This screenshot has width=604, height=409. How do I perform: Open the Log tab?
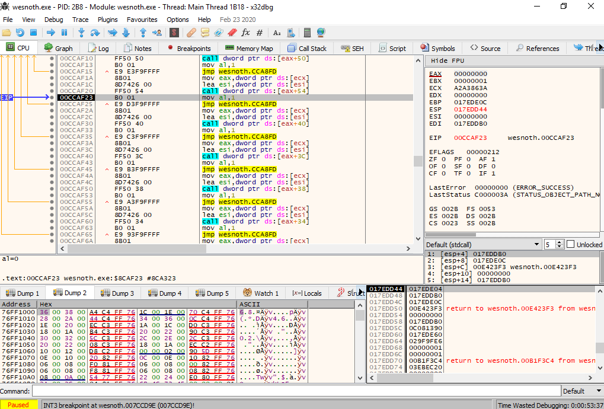98,48
